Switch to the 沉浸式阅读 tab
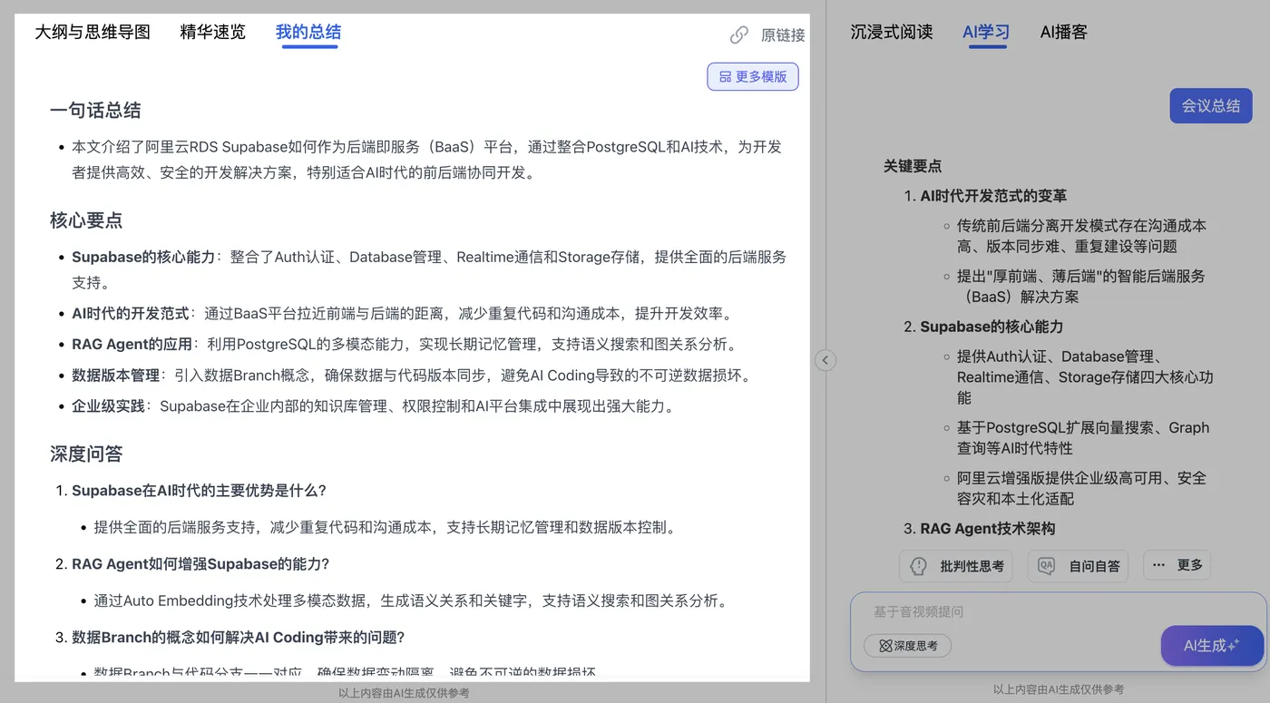This screenshot has width=1270, height=703. (x=892, y=32)
